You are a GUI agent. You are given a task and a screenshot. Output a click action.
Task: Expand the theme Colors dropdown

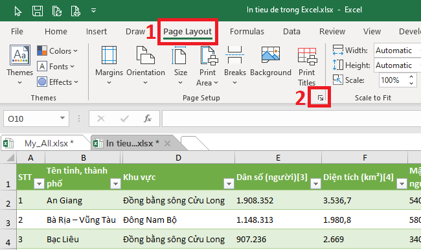pyautogui.click(x=57, y=51)
